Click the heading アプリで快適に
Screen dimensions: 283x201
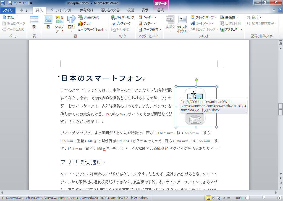pos(81,162)
